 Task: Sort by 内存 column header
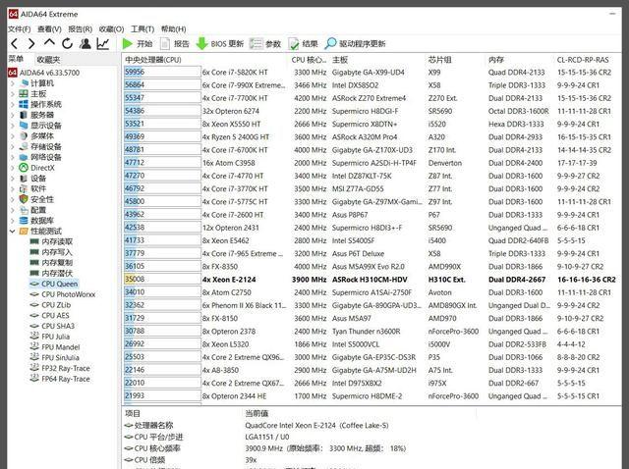[496, 60]
